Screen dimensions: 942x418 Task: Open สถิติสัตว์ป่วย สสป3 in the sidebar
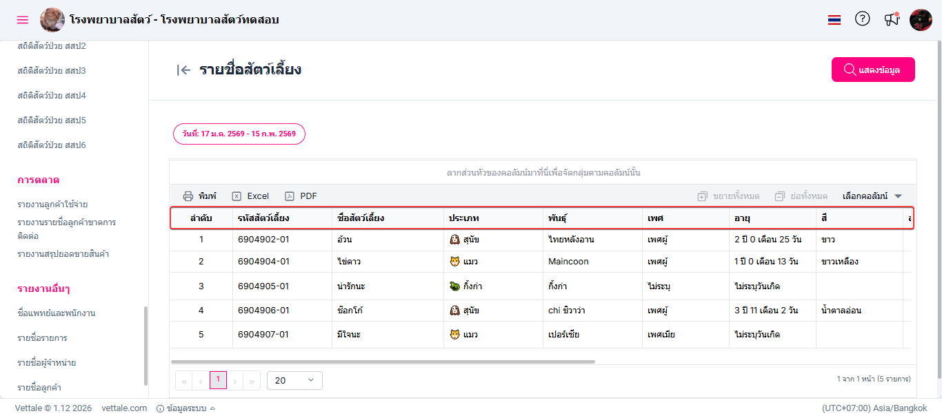tap(52, 71)
